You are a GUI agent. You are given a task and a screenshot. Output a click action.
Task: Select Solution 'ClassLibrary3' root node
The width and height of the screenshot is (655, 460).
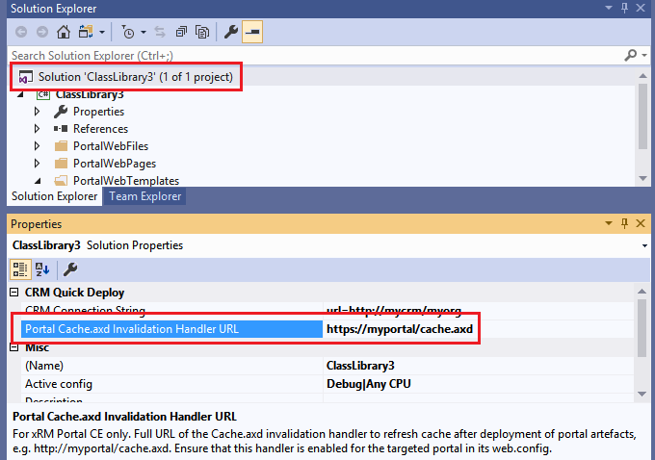[x=135, y=76]
